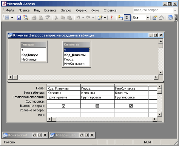The height and width of the screenshot is (146, 179).
Task: Undo the last action with the toolbar arrow
Action: (x=78, y=18)
